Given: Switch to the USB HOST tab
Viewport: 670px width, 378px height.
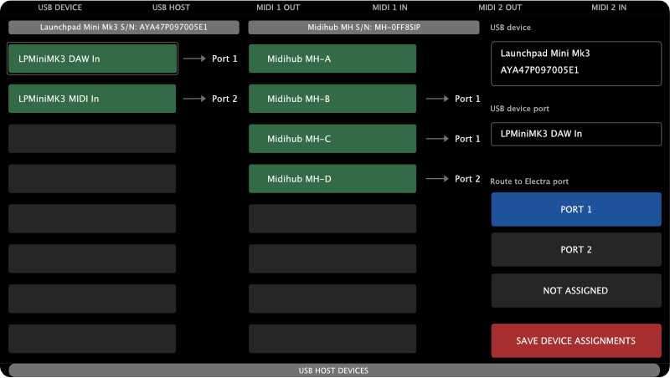Looking at the screenshot, I should click(x=171, y=8).
